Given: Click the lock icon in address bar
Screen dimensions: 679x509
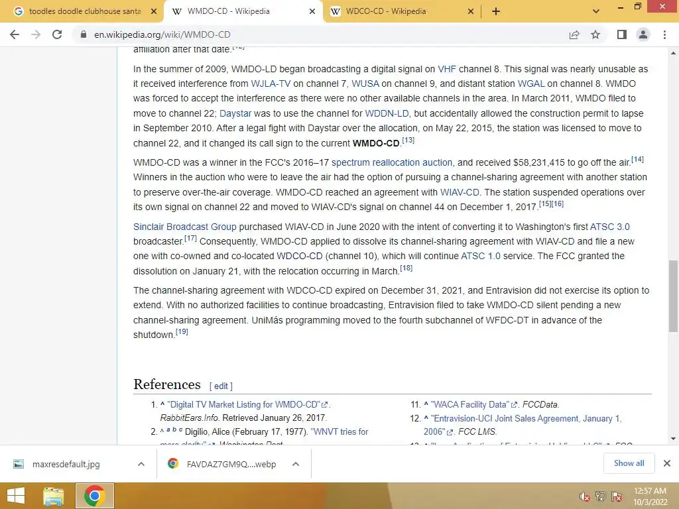Looking at the screenshot, I should tap(83, 34).
